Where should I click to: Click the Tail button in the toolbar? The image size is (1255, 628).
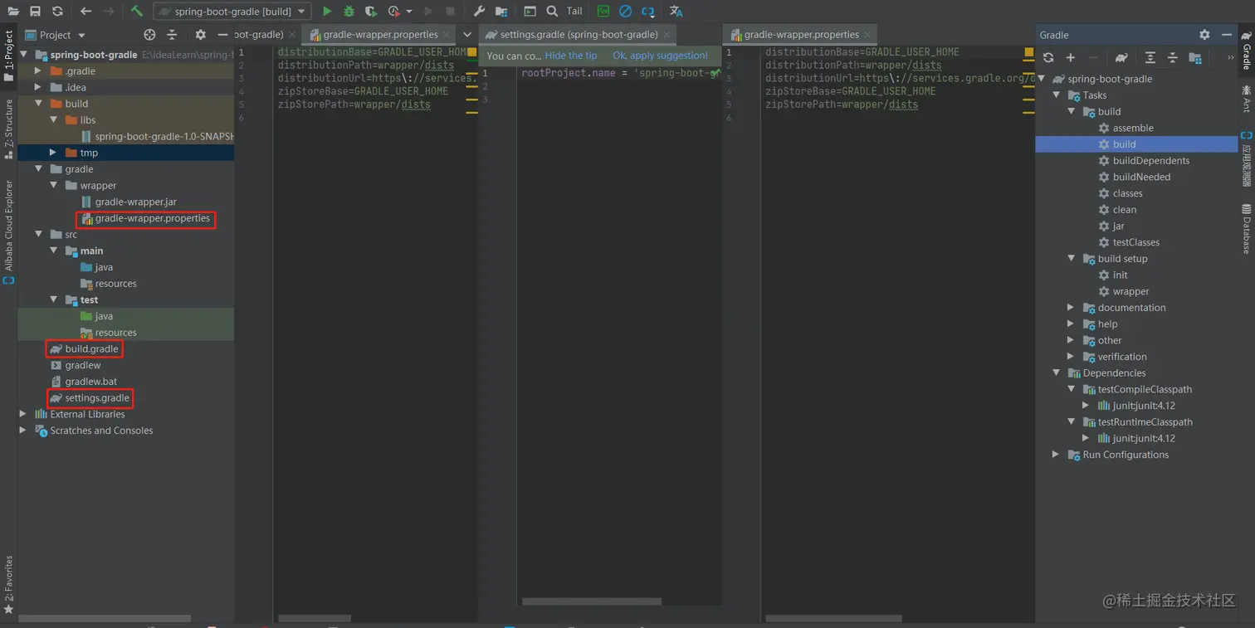[574, 12]
